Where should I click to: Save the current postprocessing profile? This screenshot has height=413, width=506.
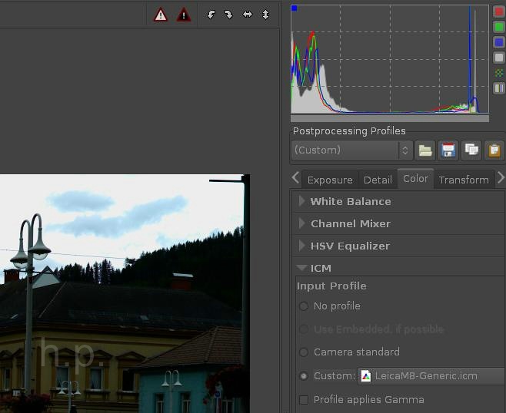tap(448, 150)
